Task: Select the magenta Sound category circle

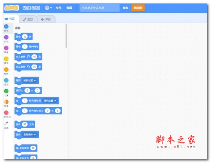Action: tap(6, 48)
